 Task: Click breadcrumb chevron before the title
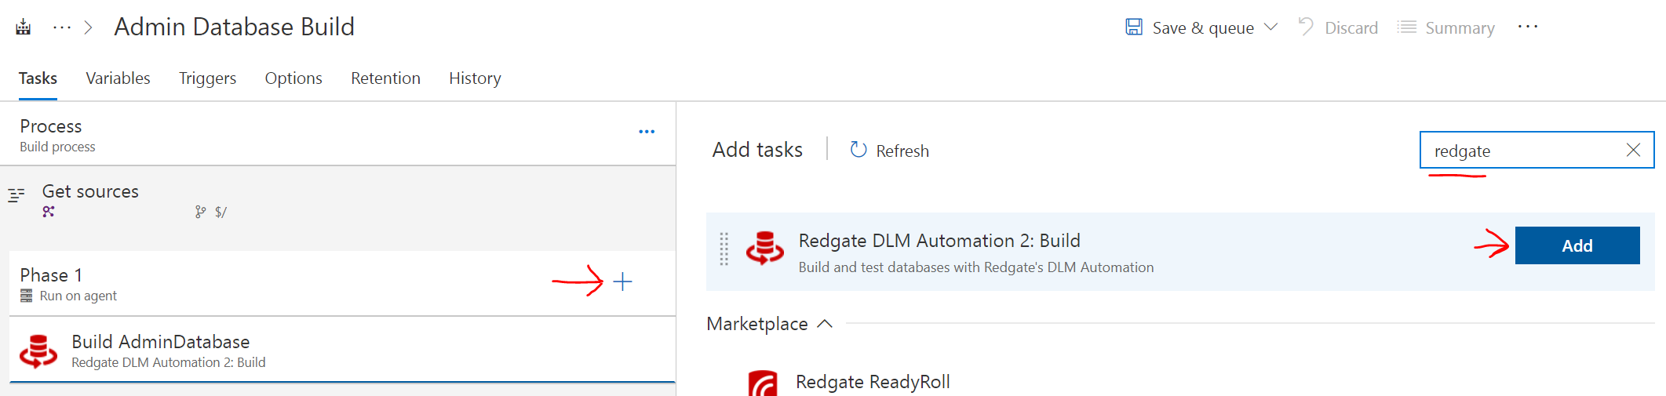pos(89,27)
